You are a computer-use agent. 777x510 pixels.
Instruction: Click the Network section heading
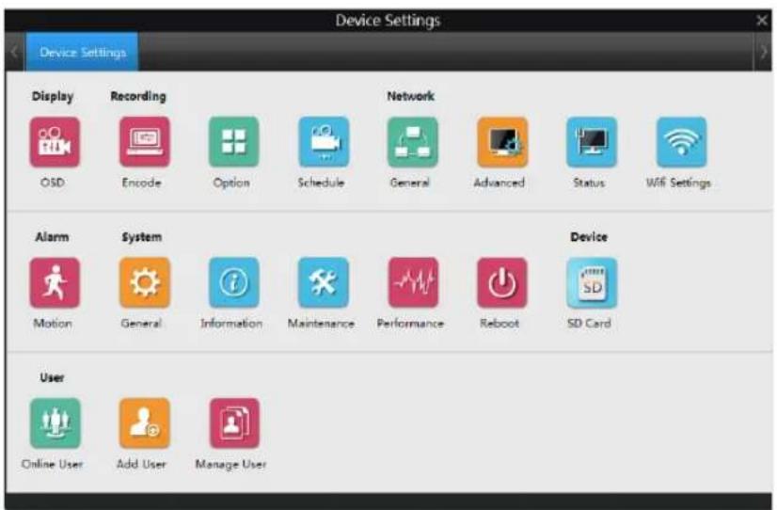410,96
